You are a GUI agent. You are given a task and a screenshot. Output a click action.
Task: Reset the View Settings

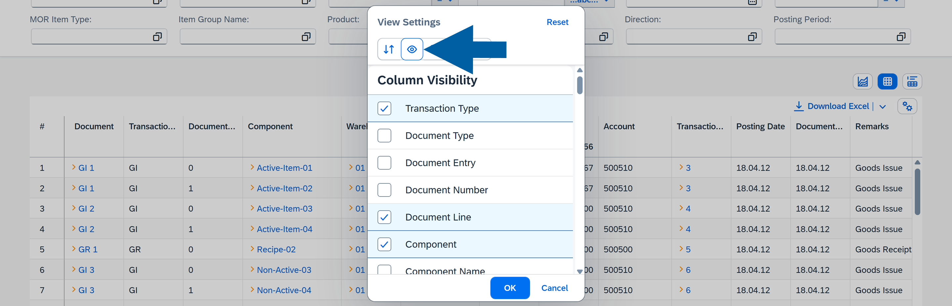click(557, 22)
